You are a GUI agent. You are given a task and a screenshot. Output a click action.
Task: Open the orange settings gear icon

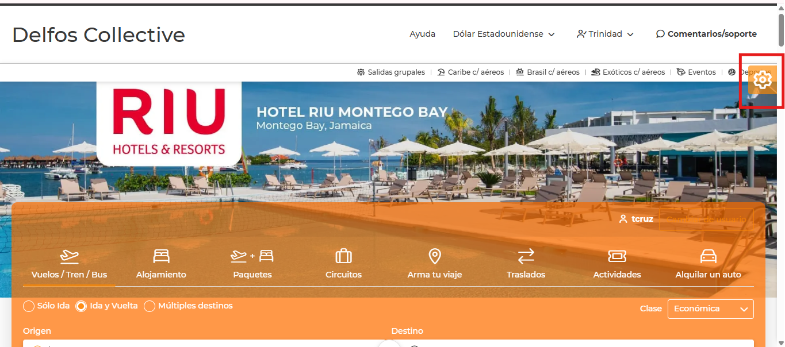(x=763, y=80)
